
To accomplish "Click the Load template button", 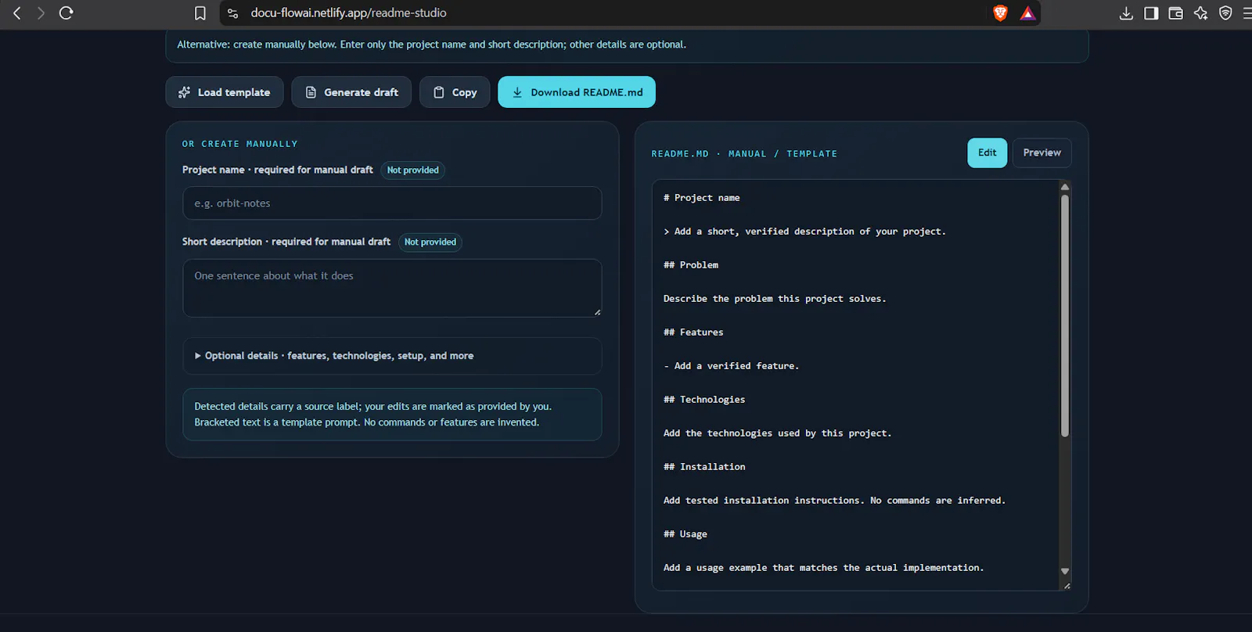I will click(x=225, y=92).
